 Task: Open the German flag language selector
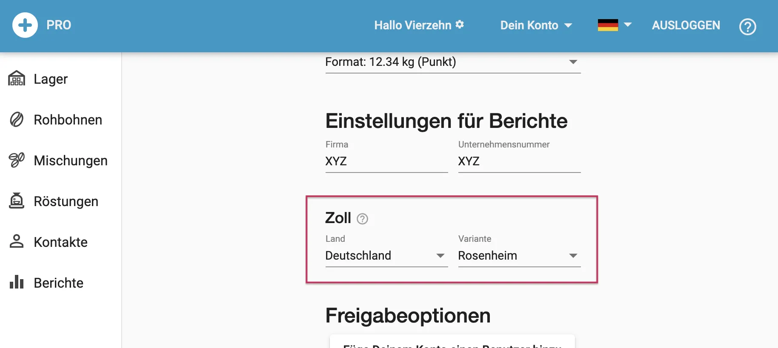click(x=614, y=25)
